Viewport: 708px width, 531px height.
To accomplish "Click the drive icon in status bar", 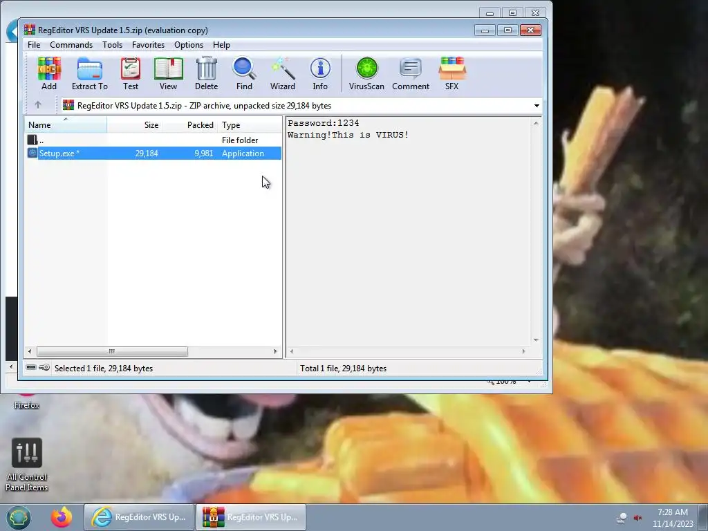I will [x=31, y=368].
